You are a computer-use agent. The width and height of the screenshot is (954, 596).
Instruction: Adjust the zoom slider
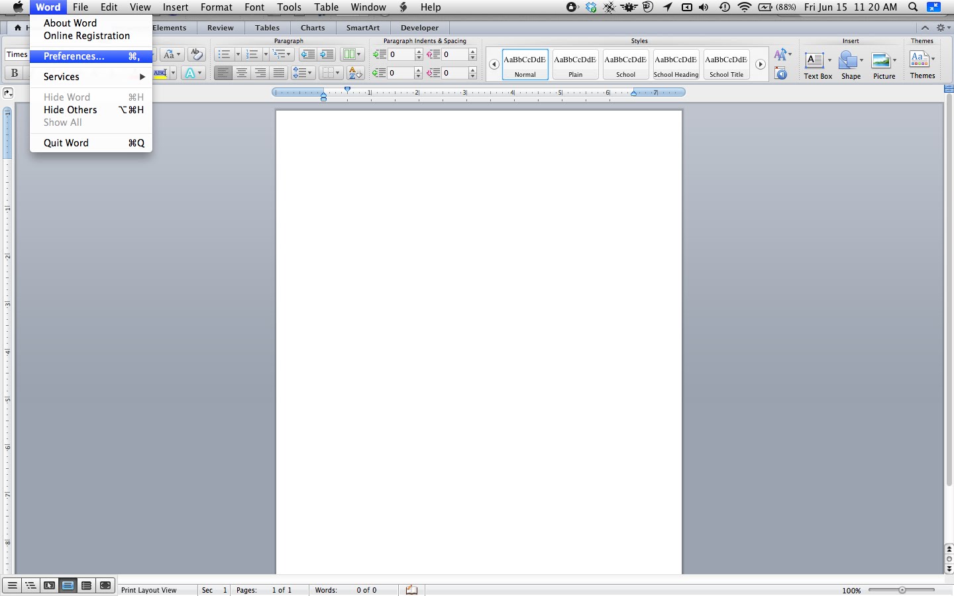click(x=902, y=590)
